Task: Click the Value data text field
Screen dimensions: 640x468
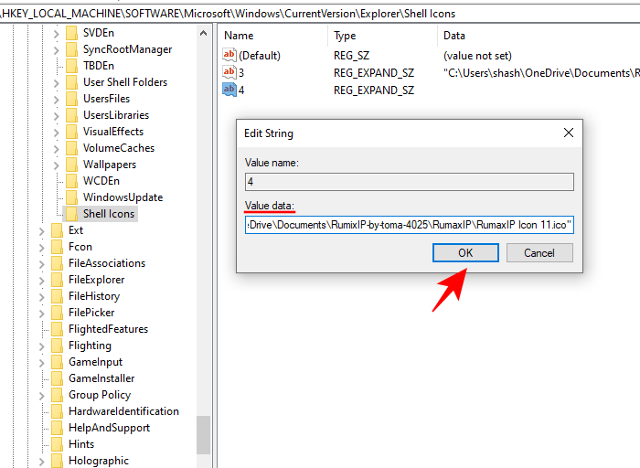Action: click(x=409, y=225)
